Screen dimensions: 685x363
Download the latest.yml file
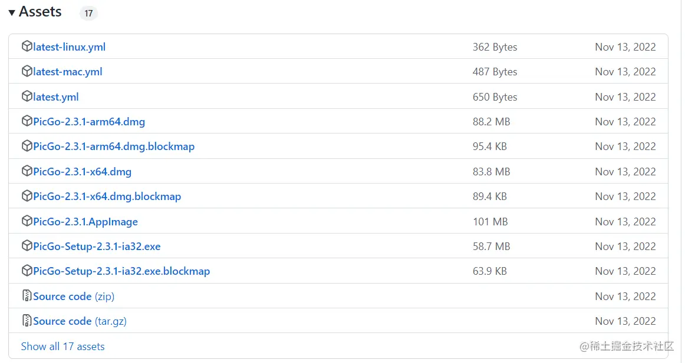56,96
